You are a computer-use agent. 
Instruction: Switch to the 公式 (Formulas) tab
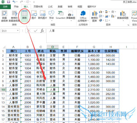coord(50,7)
